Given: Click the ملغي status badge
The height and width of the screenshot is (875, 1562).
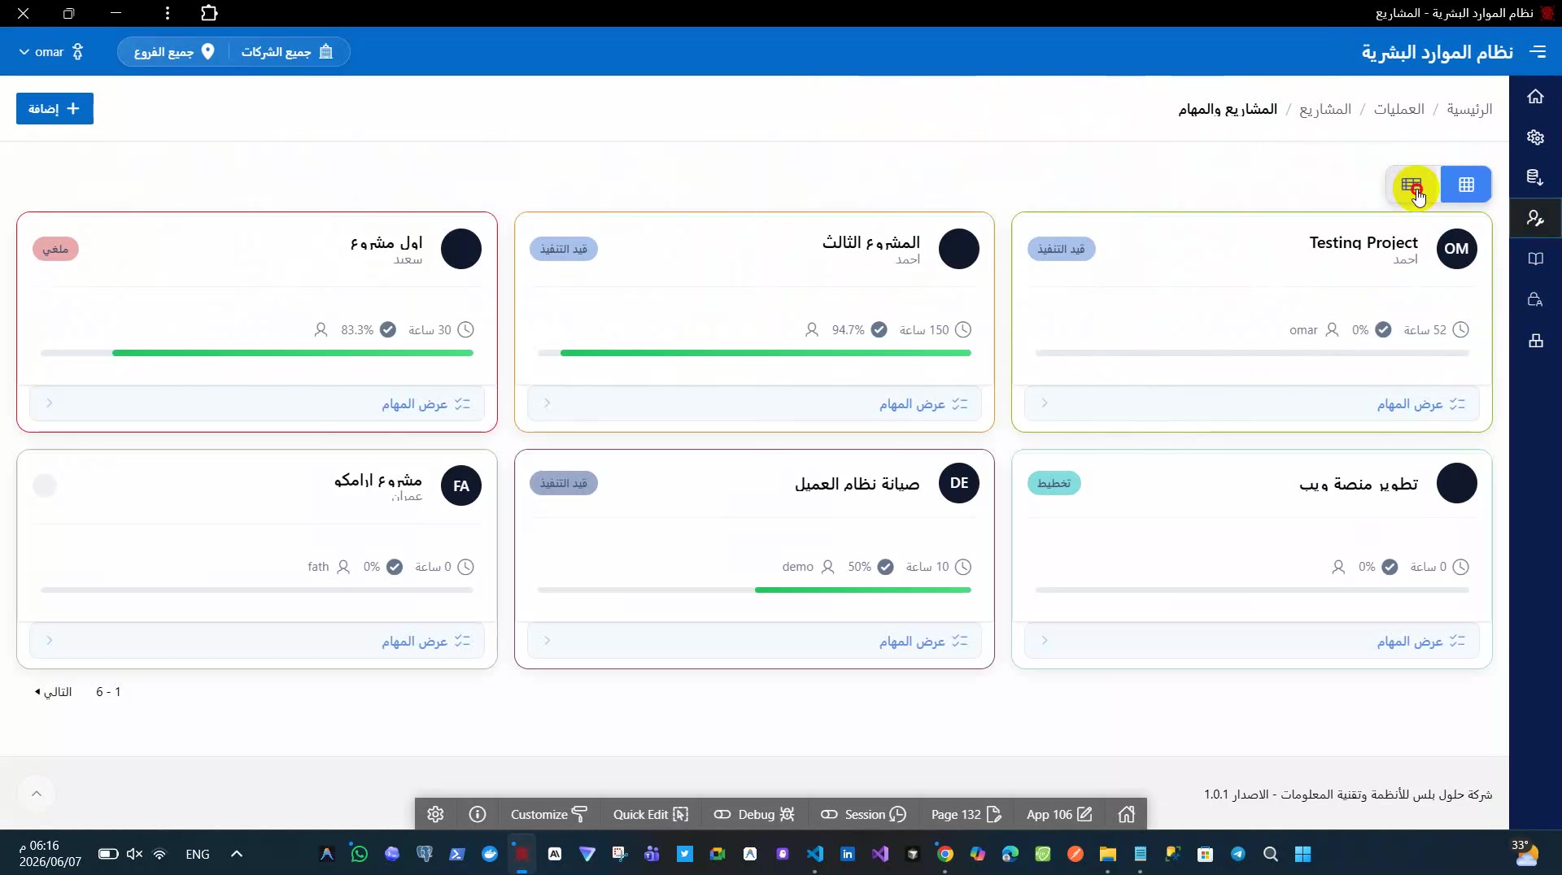Looking at the screenshot, I should pos(55,249).
